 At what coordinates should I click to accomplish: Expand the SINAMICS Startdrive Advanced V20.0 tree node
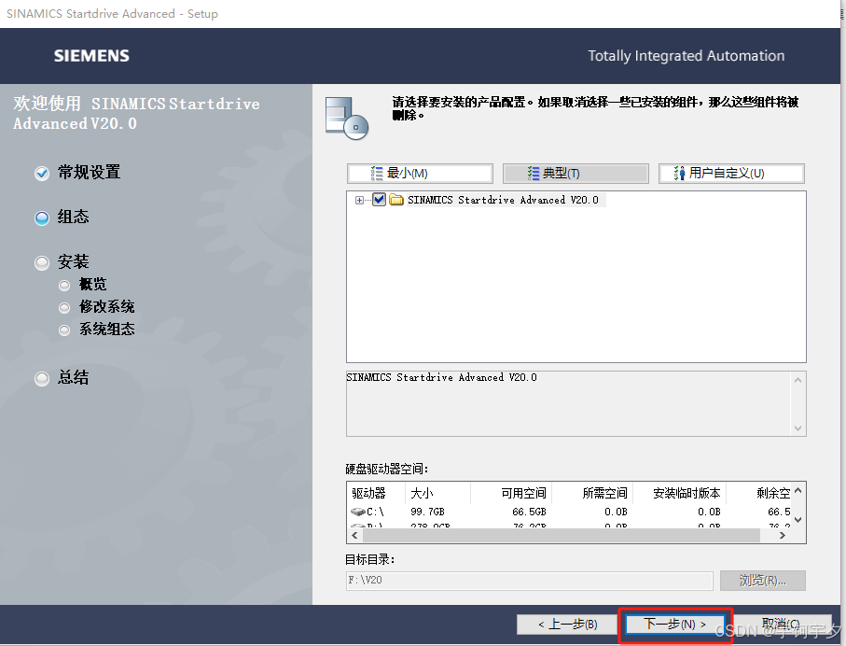359,200
